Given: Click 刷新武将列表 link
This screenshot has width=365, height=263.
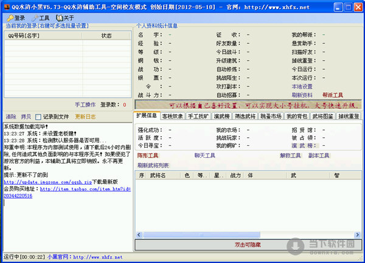Looking at the screenshot, I should point(153,165).
